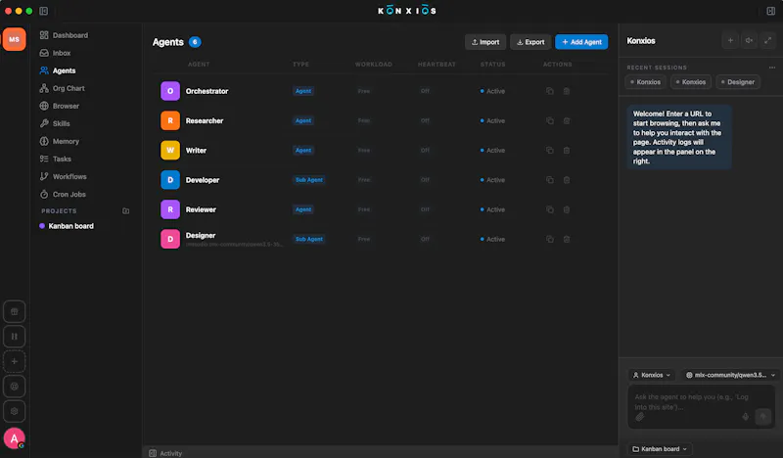Expand the Konxios chat panel
Screen dimensions: 783x458
point(768,41)
